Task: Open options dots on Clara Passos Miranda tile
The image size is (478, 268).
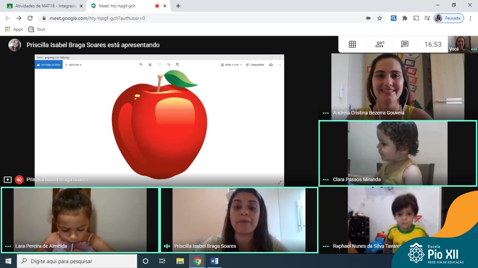Action: coord(326,180)
